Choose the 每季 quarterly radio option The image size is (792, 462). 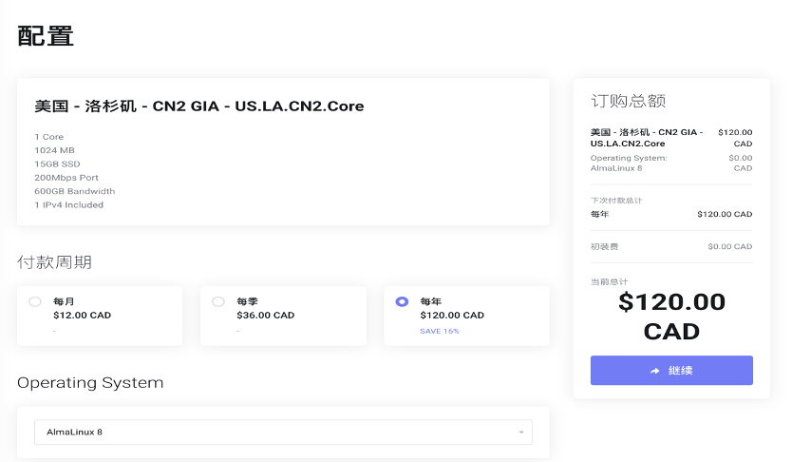point(218,301)
